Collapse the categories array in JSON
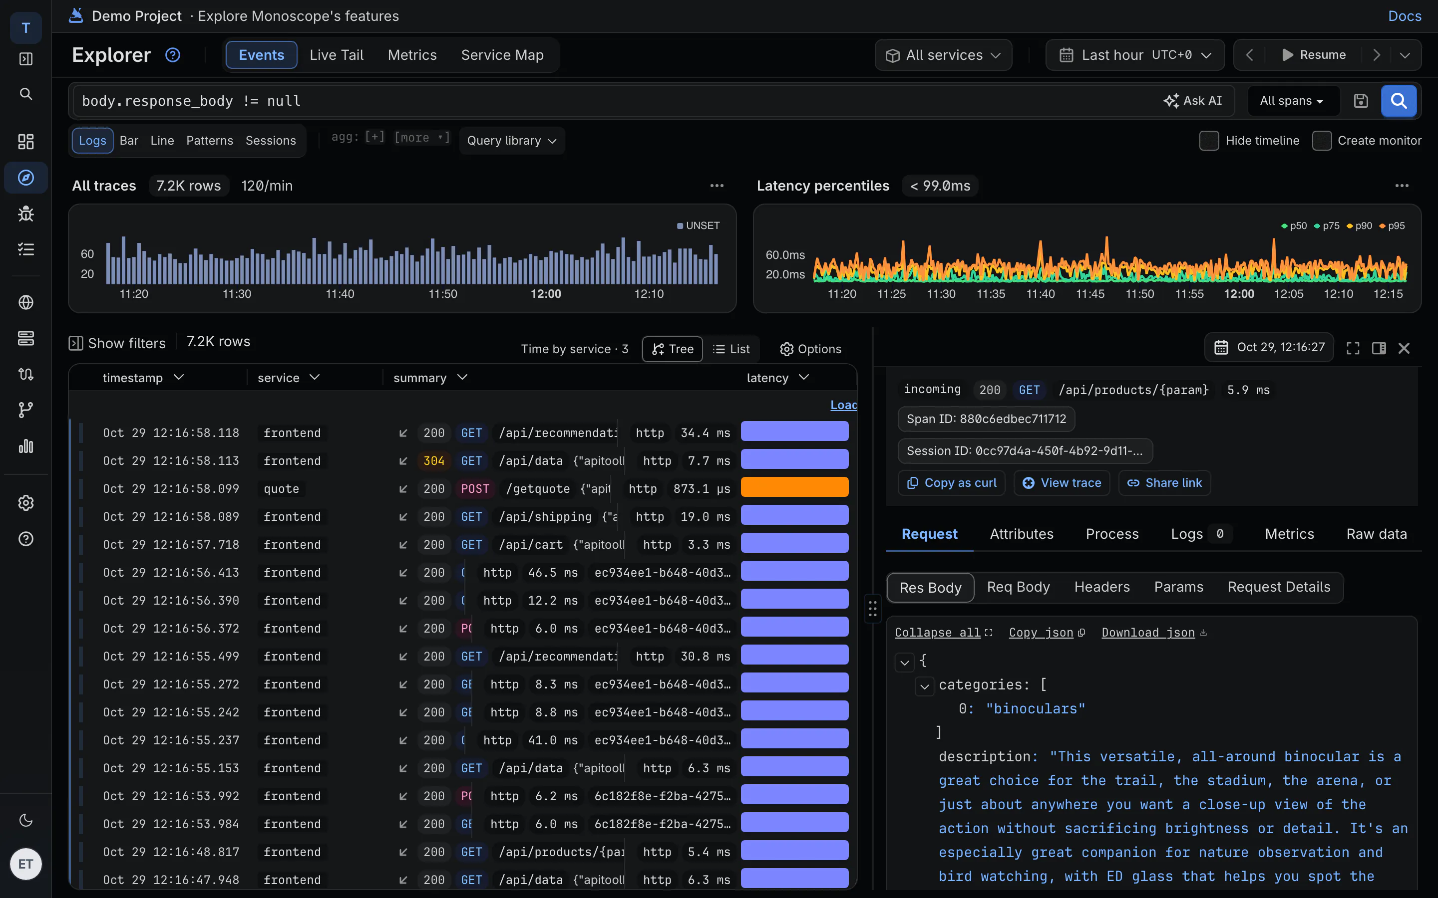Image resolution: width=1438 pixels, height=898 pixels. pos(924,686)
